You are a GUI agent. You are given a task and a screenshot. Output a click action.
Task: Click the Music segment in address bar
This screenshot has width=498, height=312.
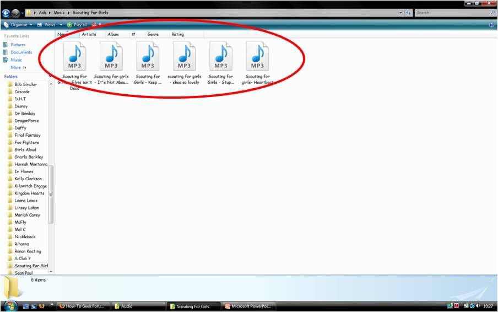click(x=59, y=13)
